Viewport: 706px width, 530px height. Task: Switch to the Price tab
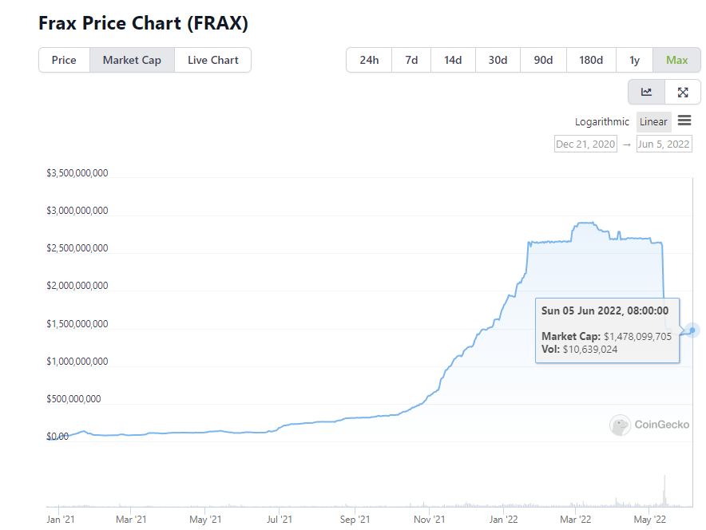[64, 60]
